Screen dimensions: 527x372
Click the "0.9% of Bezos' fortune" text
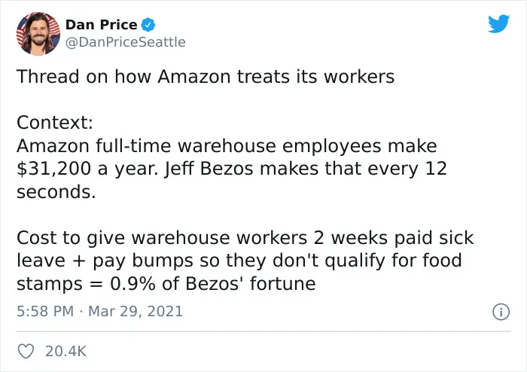213,283
